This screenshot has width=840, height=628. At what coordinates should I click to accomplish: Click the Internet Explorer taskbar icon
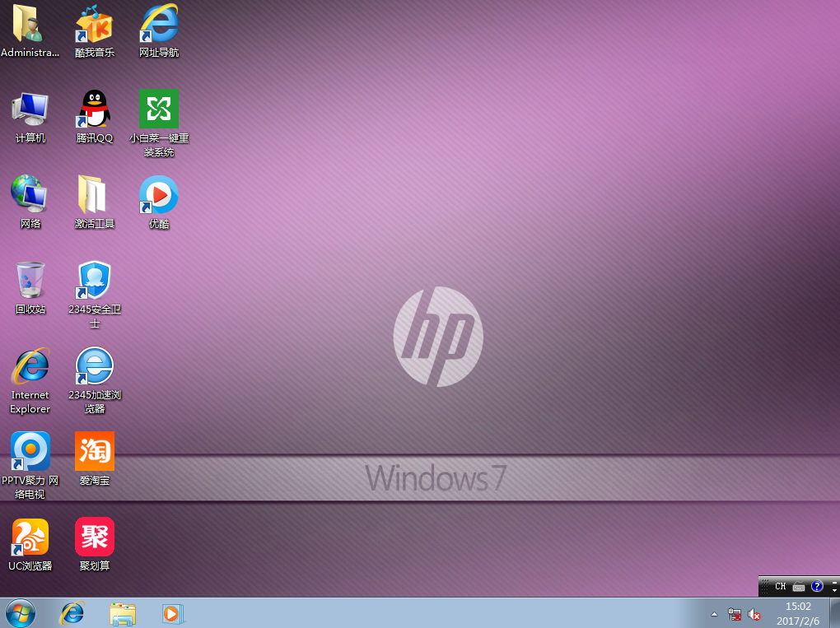click(72, 613)
